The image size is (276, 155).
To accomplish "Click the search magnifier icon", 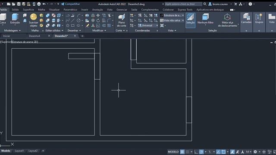I will (x=205, y=4).
